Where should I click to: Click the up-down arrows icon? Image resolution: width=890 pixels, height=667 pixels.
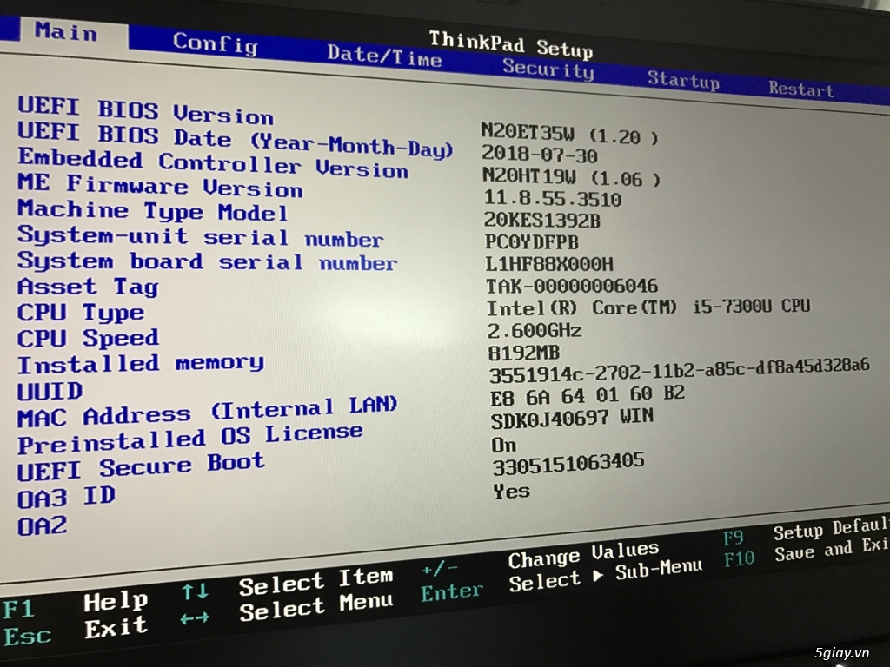(x=195, y=591)
